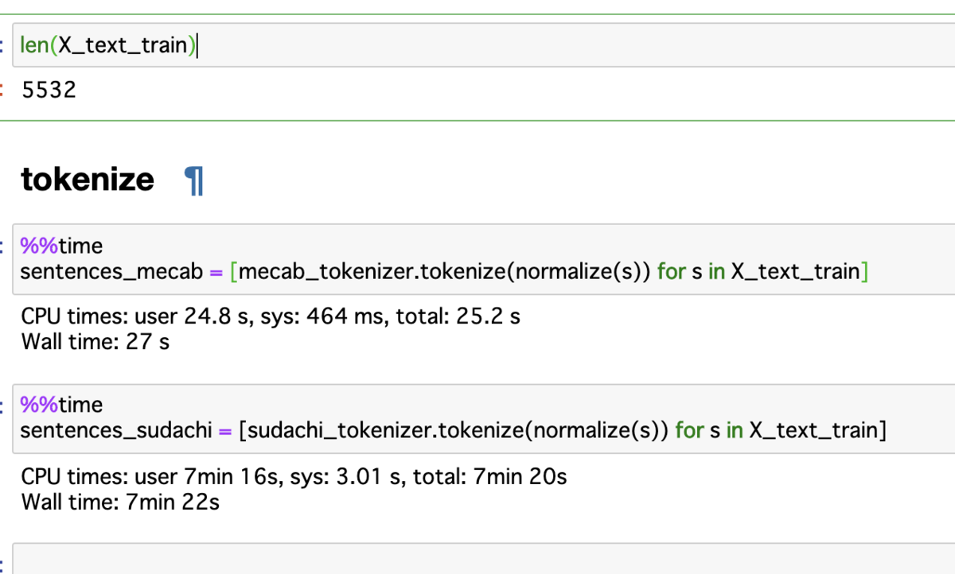Focus the empty code cell at the bottom
955x574 pixels.
477,559
